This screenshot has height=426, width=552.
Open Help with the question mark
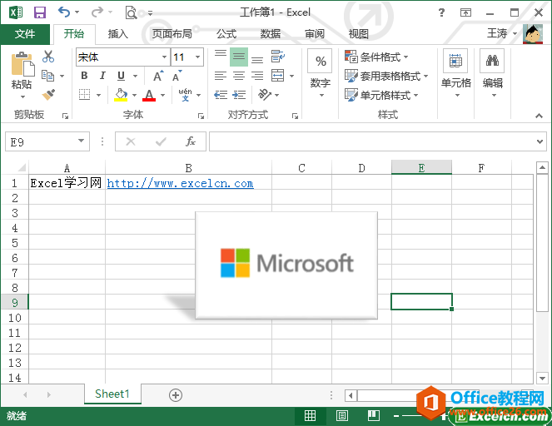(441, 12)
